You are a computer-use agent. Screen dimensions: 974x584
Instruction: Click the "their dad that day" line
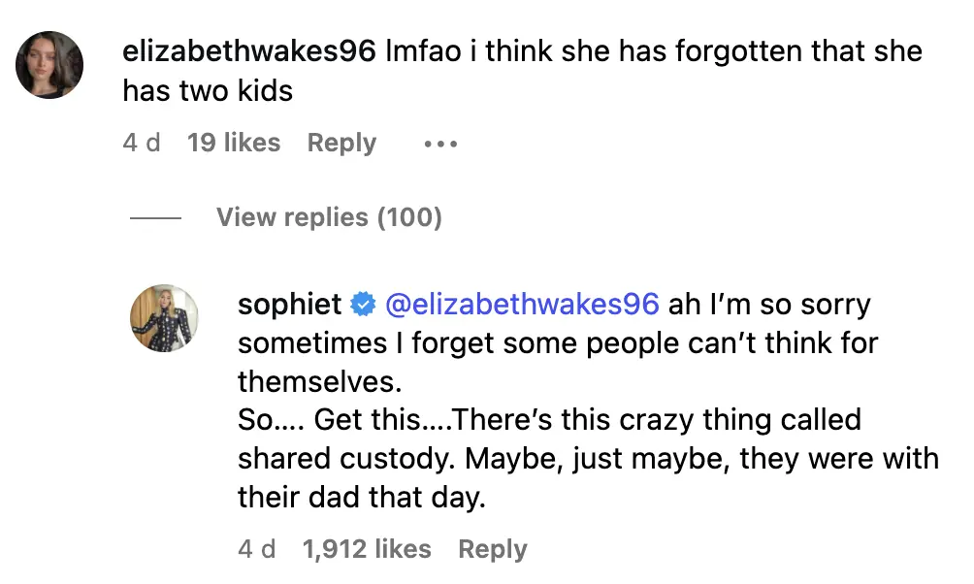click(363, 498)
